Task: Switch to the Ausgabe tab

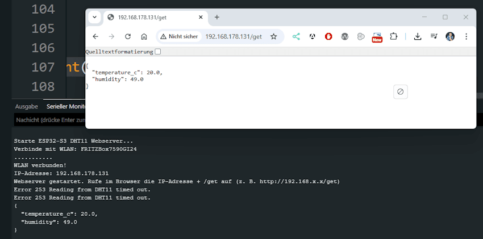Action: click(27, 106)
